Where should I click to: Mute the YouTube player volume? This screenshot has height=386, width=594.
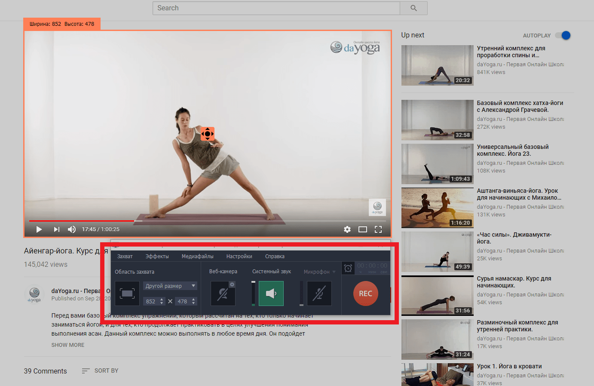(72, 229)
